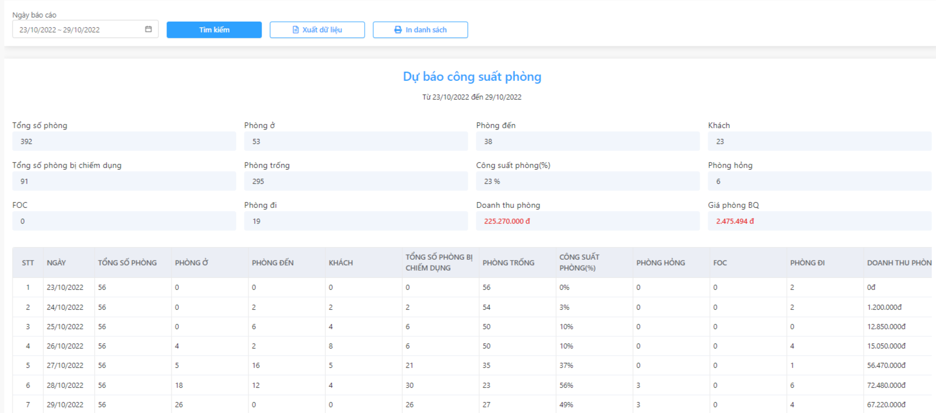Select the report date range input
The image size is (936, 413).
85,30
